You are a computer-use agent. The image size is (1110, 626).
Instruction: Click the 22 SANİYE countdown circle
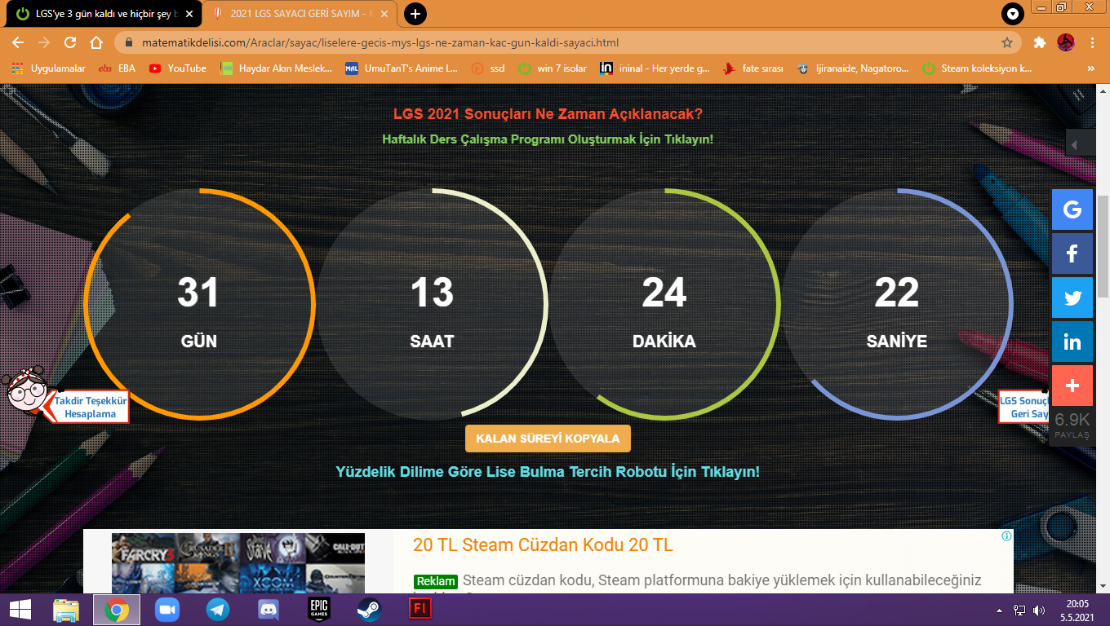(897, 305)
